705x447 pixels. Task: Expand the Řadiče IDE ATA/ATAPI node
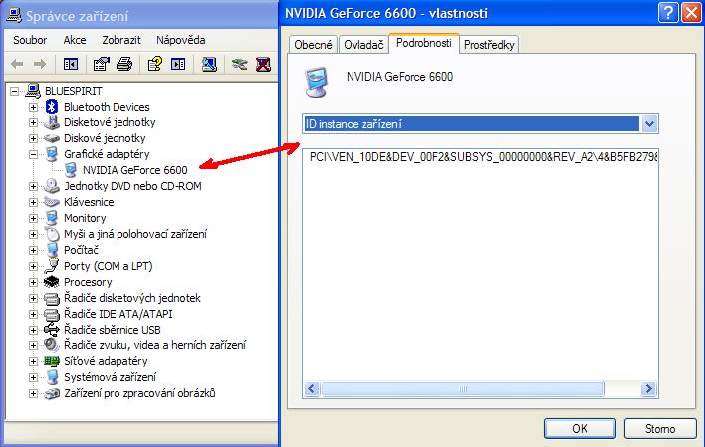[x=33, y=314]
